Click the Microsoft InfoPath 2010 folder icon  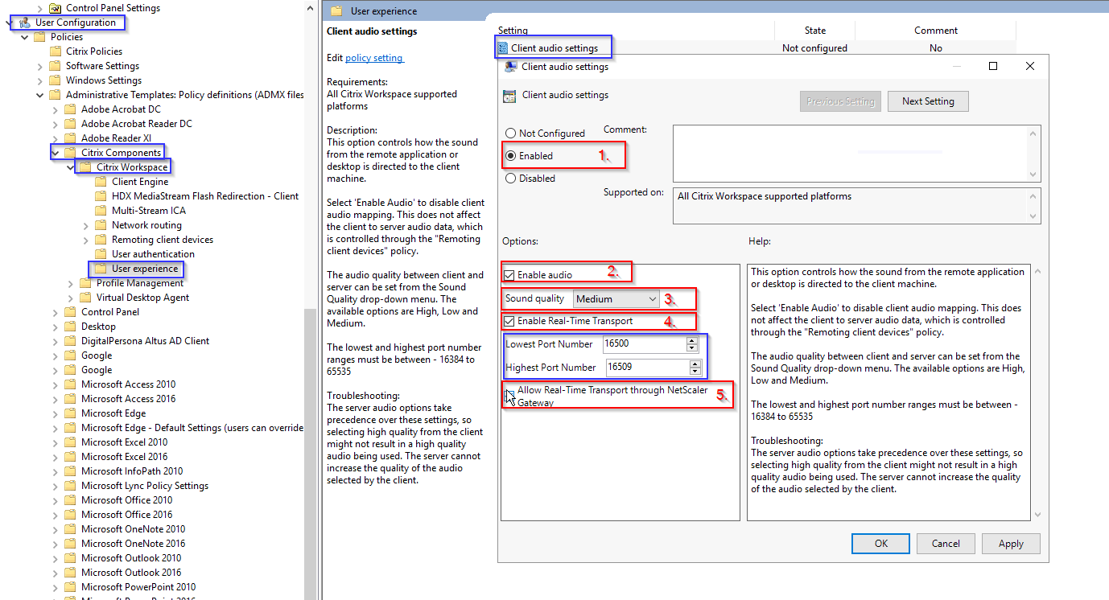70,471
